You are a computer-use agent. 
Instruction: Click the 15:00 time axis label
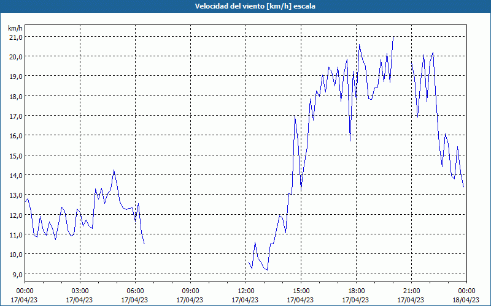click(301, 291)
